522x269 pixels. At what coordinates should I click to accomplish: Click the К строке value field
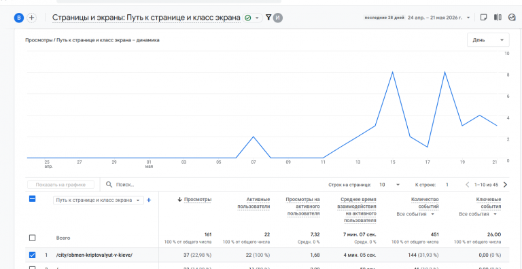[447, 185]
